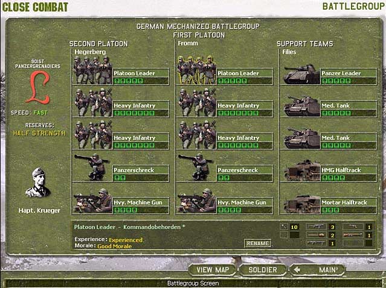Choose Second Platoon's Platoon Leader squad icon
Screen dimensions: 386x288
(x=92, y=71)
